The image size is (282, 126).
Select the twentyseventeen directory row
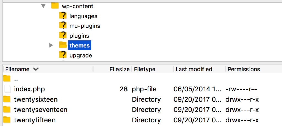pos(40,110)
